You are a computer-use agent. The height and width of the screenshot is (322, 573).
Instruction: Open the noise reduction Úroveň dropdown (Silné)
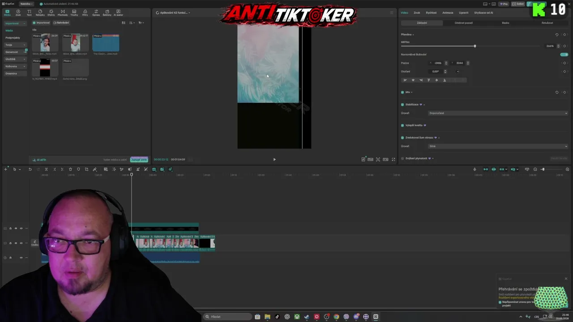[x=498, y=146]
